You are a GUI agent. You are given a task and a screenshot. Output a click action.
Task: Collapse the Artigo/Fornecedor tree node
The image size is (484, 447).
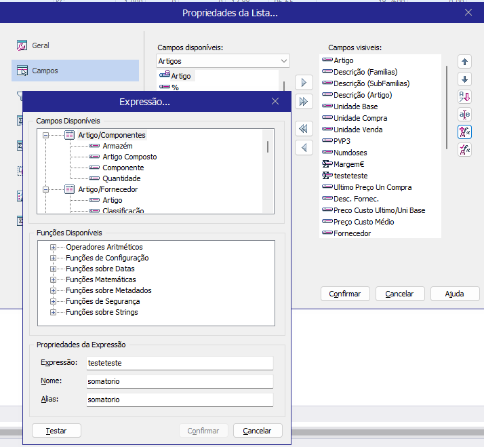[47, 189]
